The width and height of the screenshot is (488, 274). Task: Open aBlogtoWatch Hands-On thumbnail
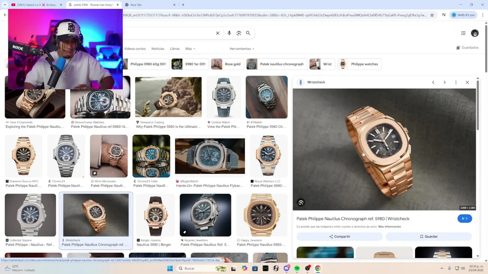pyautogui.click(x=210, y=156)
